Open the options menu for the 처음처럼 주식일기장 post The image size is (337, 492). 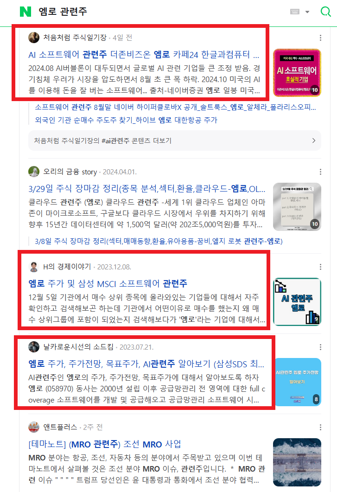click(320, 38)
